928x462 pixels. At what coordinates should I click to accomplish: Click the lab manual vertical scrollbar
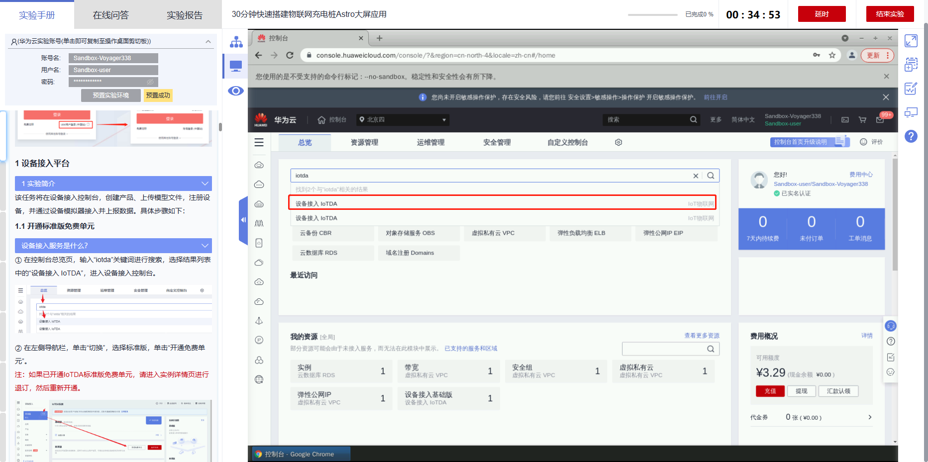pos(220,127)
